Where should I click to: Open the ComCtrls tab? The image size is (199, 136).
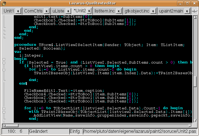pos(33,11)
